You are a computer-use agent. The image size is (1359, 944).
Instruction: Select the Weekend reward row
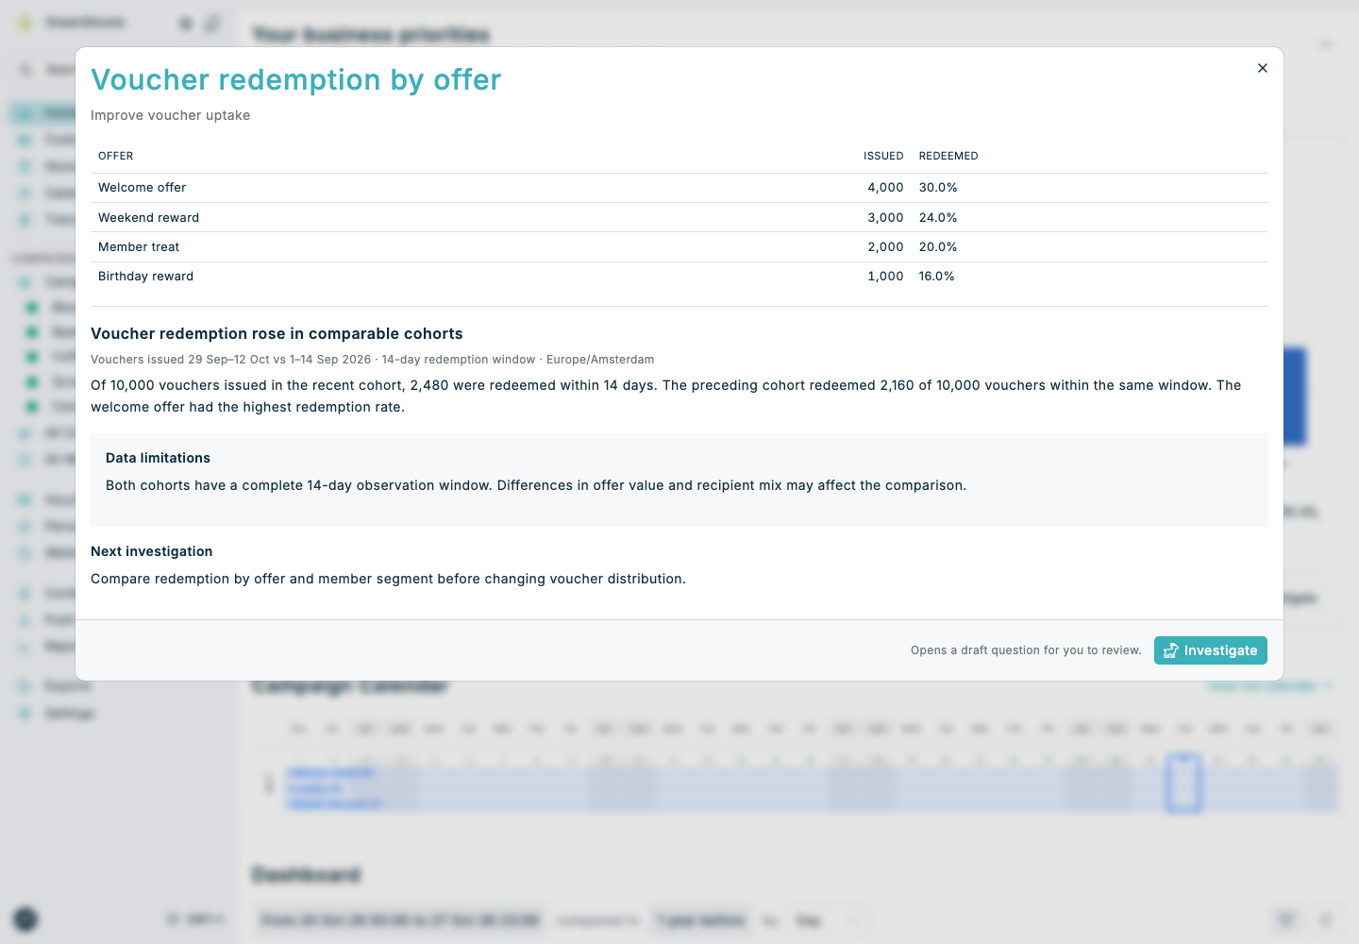(679, 217)
